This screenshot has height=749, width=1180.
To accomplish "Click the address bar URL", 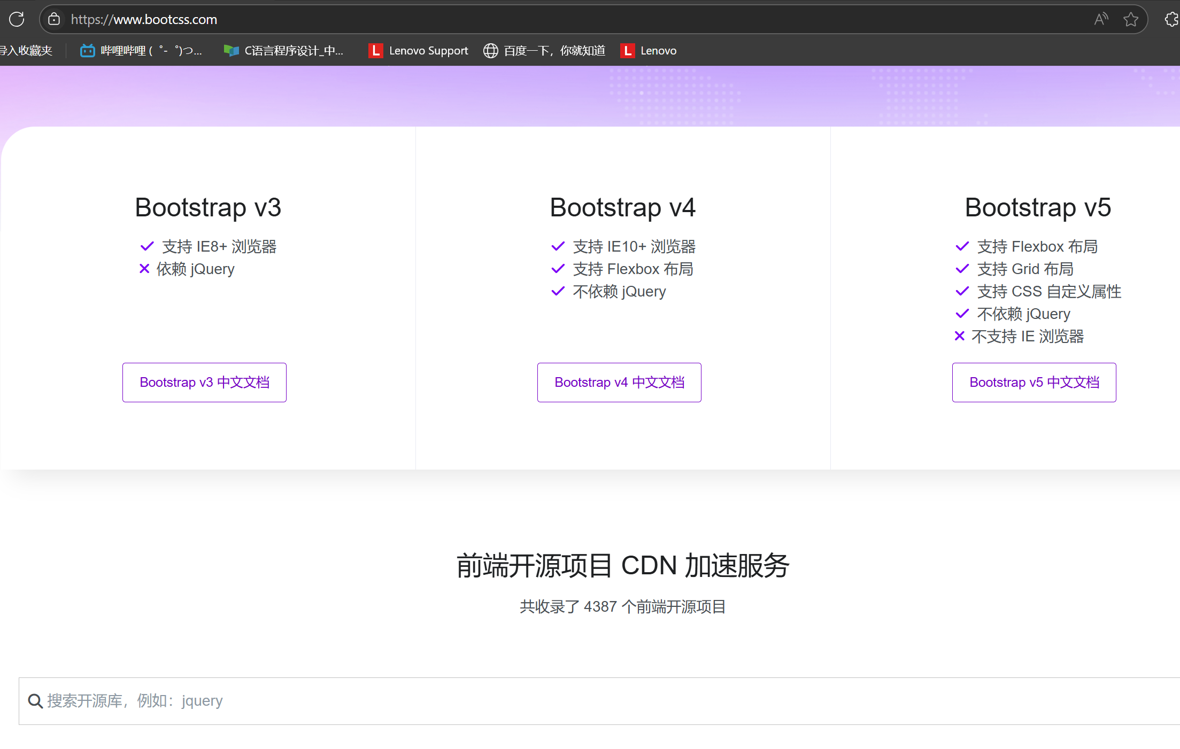I will tap(144, 20).
